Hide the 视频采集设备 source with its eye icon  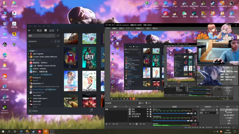(x=148, y=114)
